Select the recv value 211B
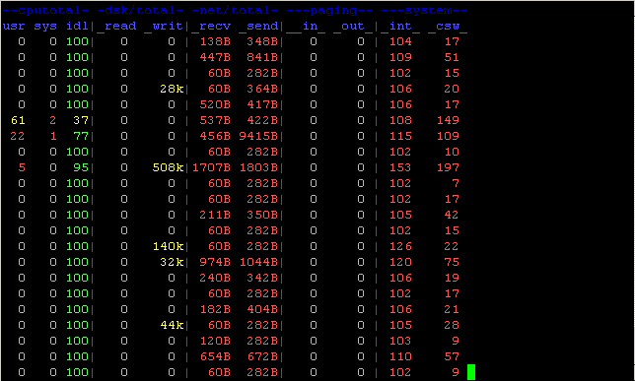This screenshot has height=381, width=635. coord(215,215)
